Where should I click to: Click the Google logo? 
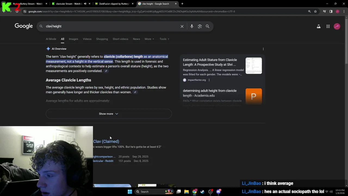[24, 26]
